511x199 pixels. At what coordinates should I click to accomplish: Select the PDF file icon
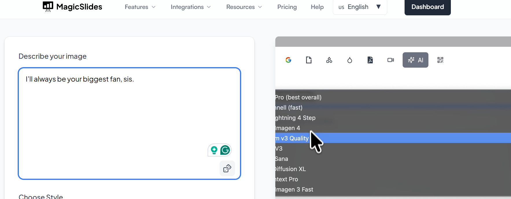tap(370, 60)
